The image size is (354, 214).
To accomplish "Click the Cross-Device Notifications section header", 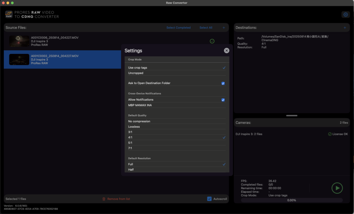I will point(145,93).
